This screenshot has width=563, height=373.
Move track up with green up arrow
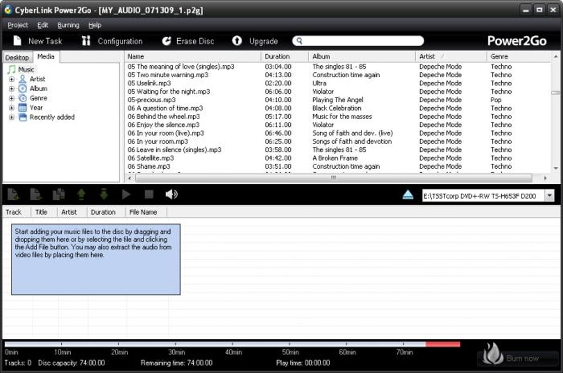coord(82,194)
